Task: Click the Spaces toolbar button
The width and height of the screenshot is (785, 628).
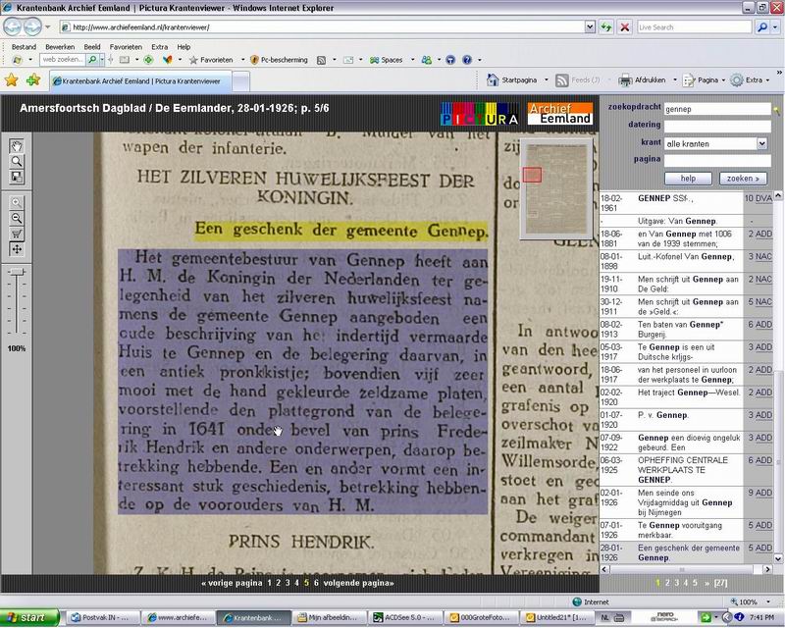Action: click(x=386, y=60)
